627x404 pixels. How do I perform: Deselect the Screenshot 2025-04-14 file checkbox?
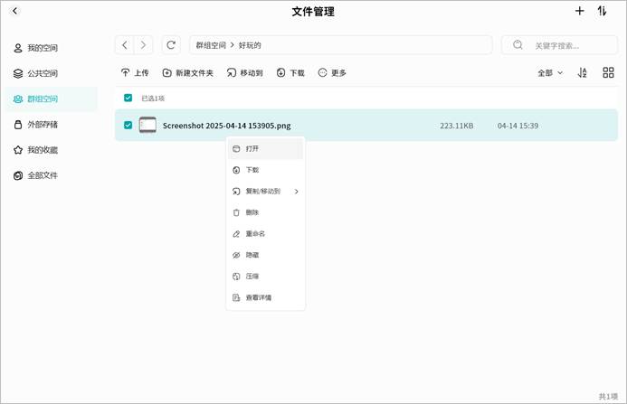point(128,126)
